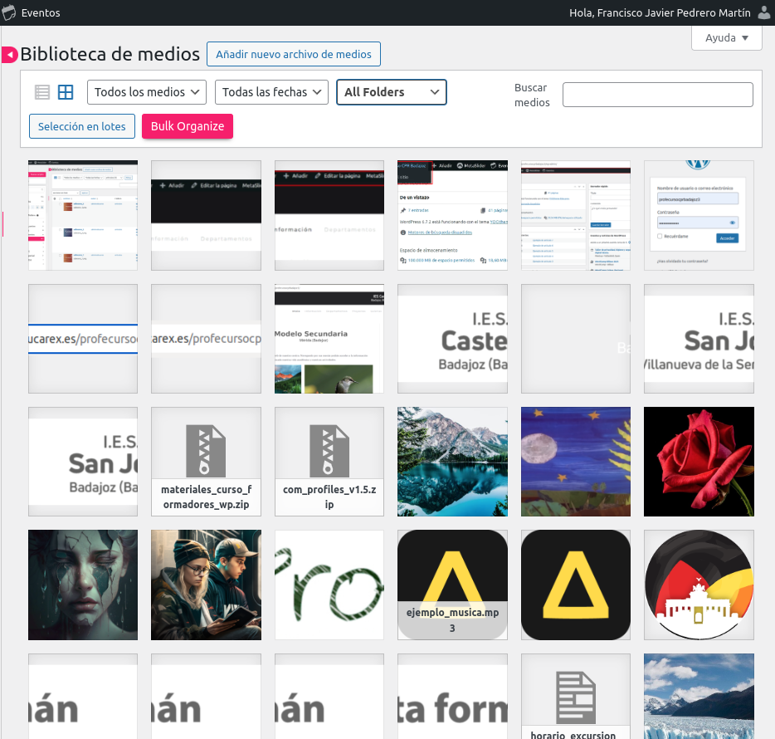The image size is (775, 739).
Task: Switch to grid view mode
Action: (x=66, y=92)
